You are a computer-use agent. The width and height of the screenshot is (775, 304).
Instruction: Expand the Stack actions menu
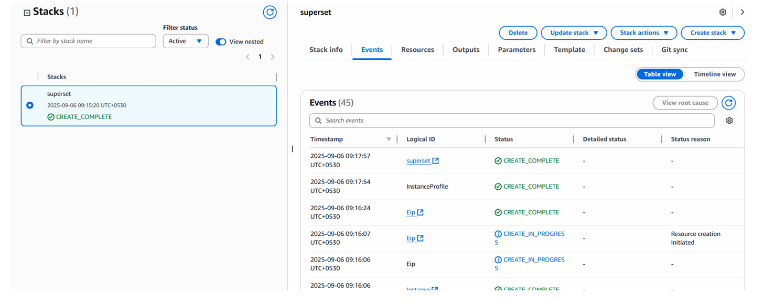[x=643, y=32]
